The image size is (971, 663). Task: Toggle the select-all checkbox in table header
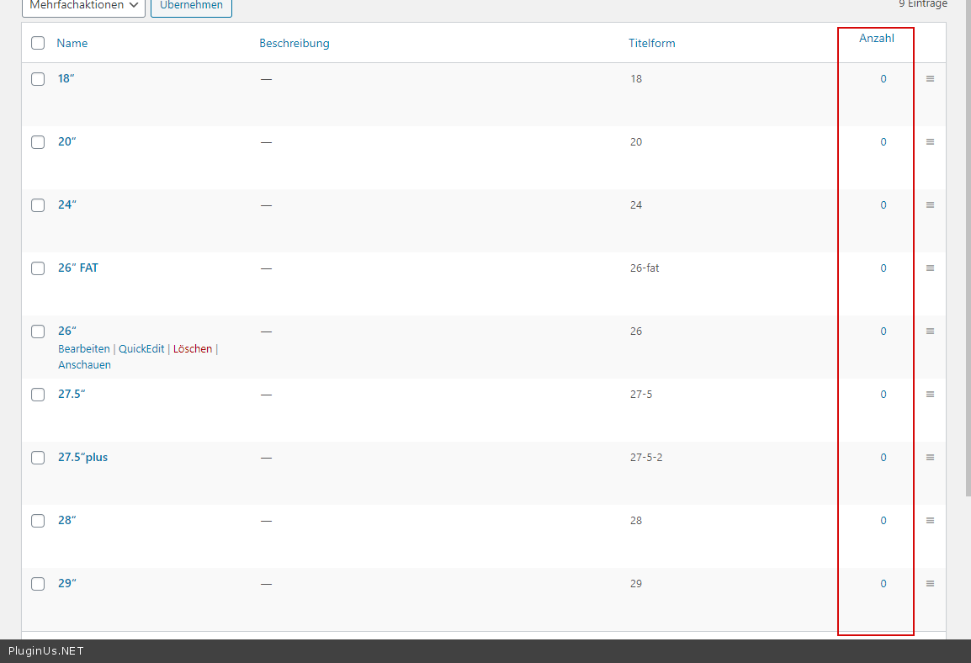click(38, 43)
